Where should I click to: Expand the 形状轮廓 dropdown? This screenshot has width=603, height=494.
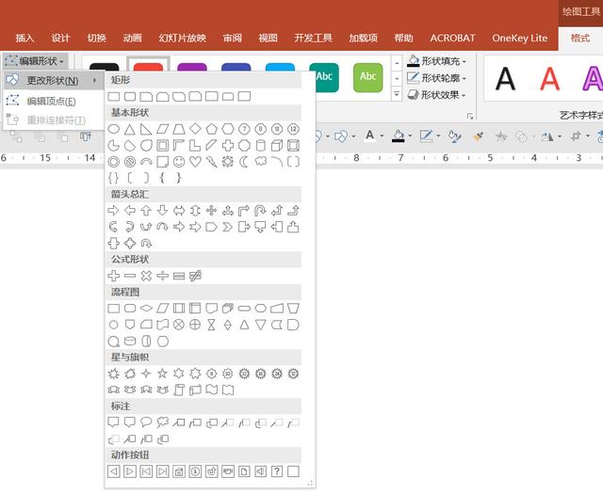tap(436, 78)
